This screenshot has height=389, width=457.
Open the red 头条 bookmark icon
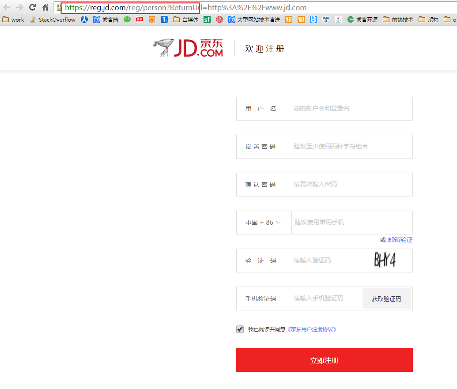(140, 19)
